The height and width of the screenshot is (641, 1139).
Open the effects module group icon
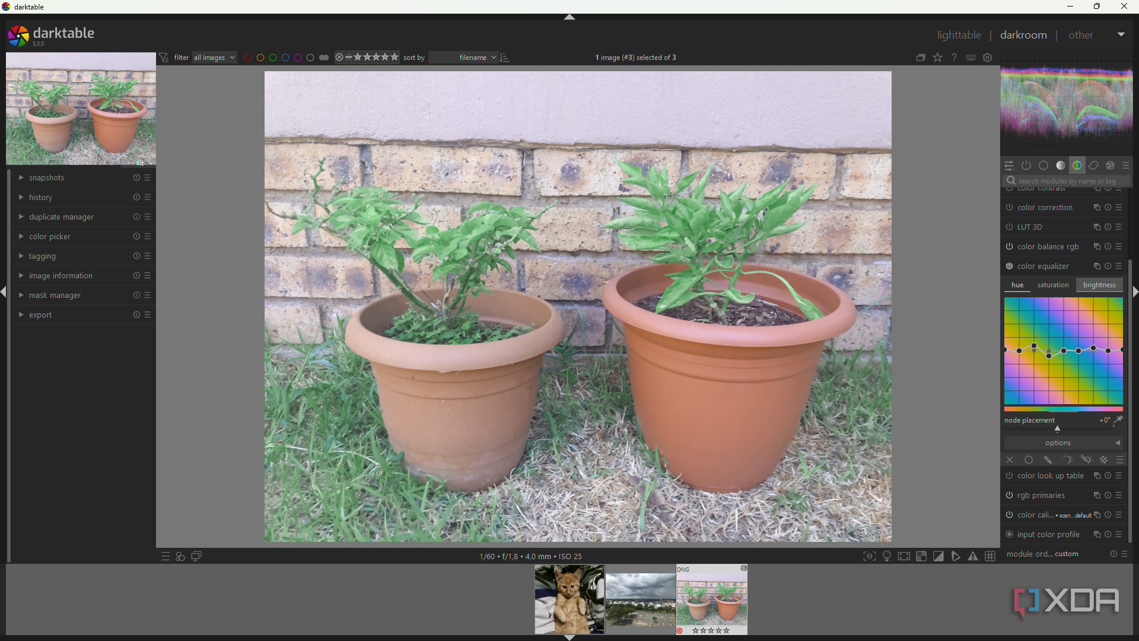[x=1111, y=166]
